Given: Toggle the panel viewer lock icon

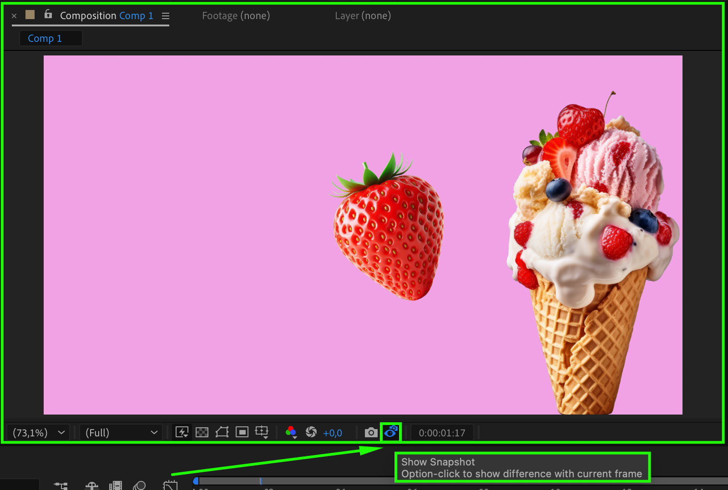Looking at the screenshot, I should coord(48,15).
